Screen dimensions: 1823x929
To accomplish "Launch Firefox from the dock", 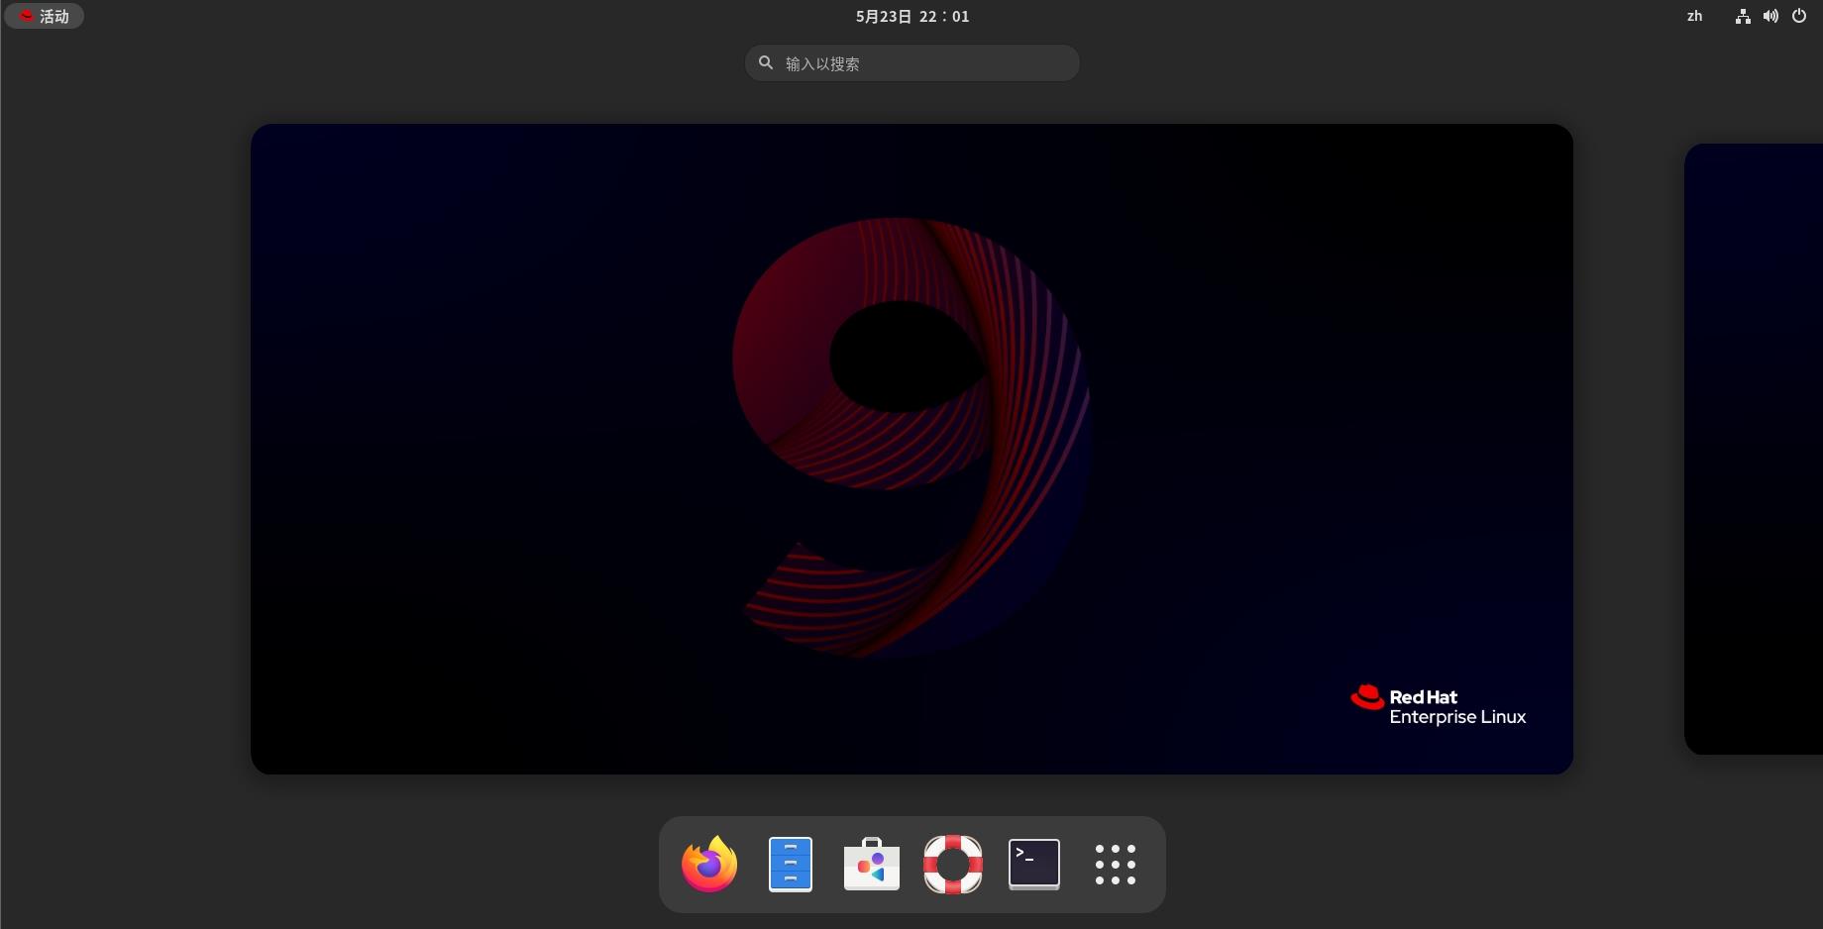I will [709, 865].
